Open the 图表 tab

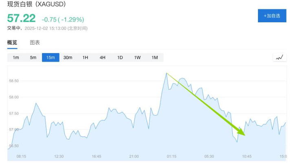[x=35, y=43]
